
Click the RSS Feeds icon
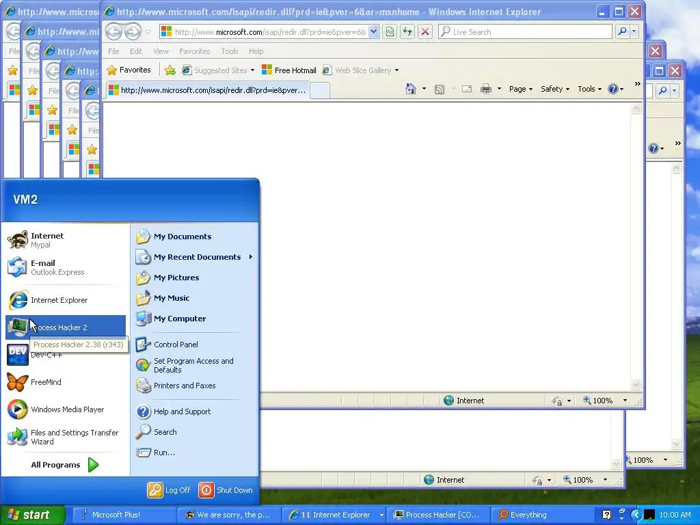tap(440, 90)
